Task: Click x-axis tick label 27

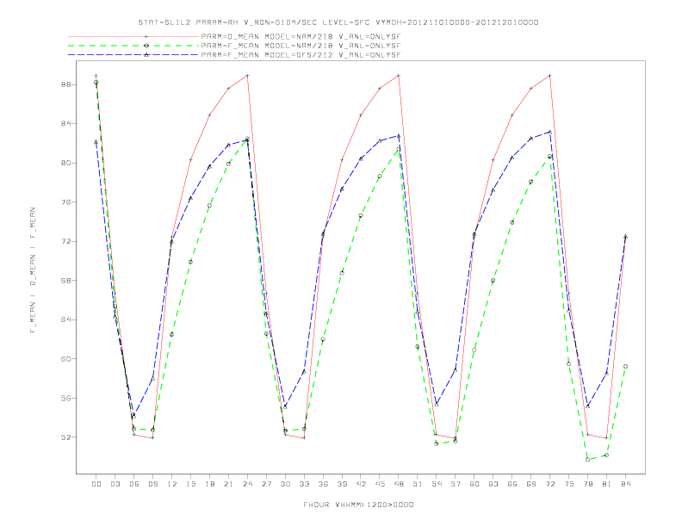Action: coord(266,484)
